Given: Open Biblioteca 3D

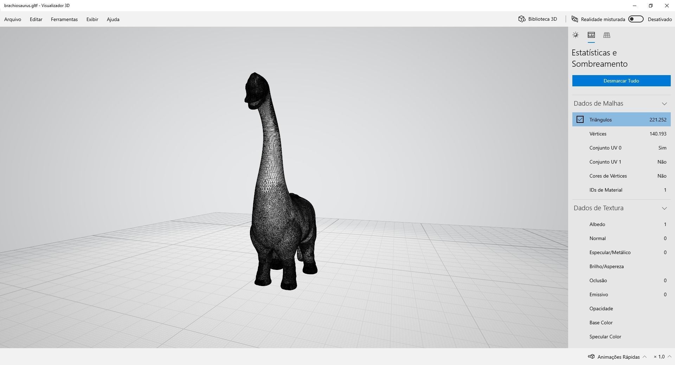Looking at the screenshot, I should point(538,19).
